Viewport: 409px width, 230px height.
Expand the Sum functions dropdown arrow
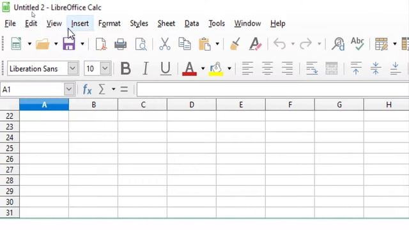click(x=114, y=89)
